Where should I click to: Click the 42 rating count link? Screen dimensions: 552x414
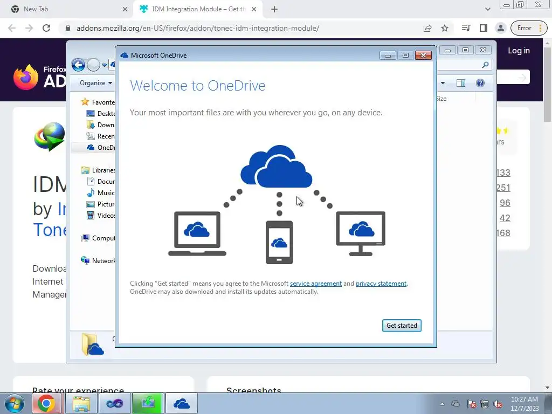505,218
